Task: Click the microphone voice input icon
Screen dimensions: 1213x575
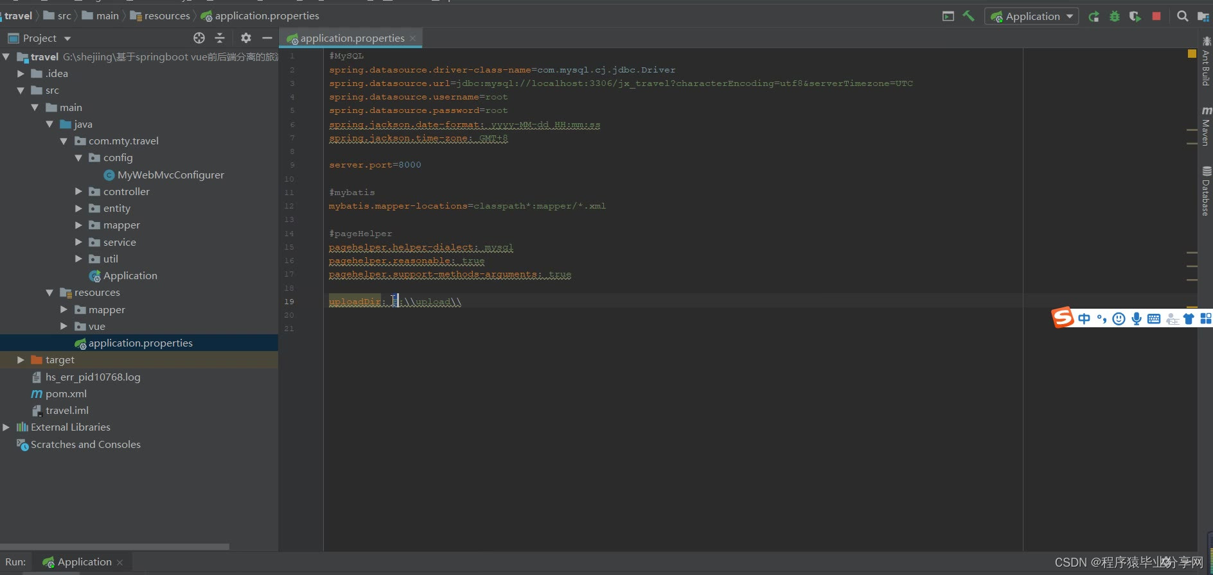Action: point(1136,318)
